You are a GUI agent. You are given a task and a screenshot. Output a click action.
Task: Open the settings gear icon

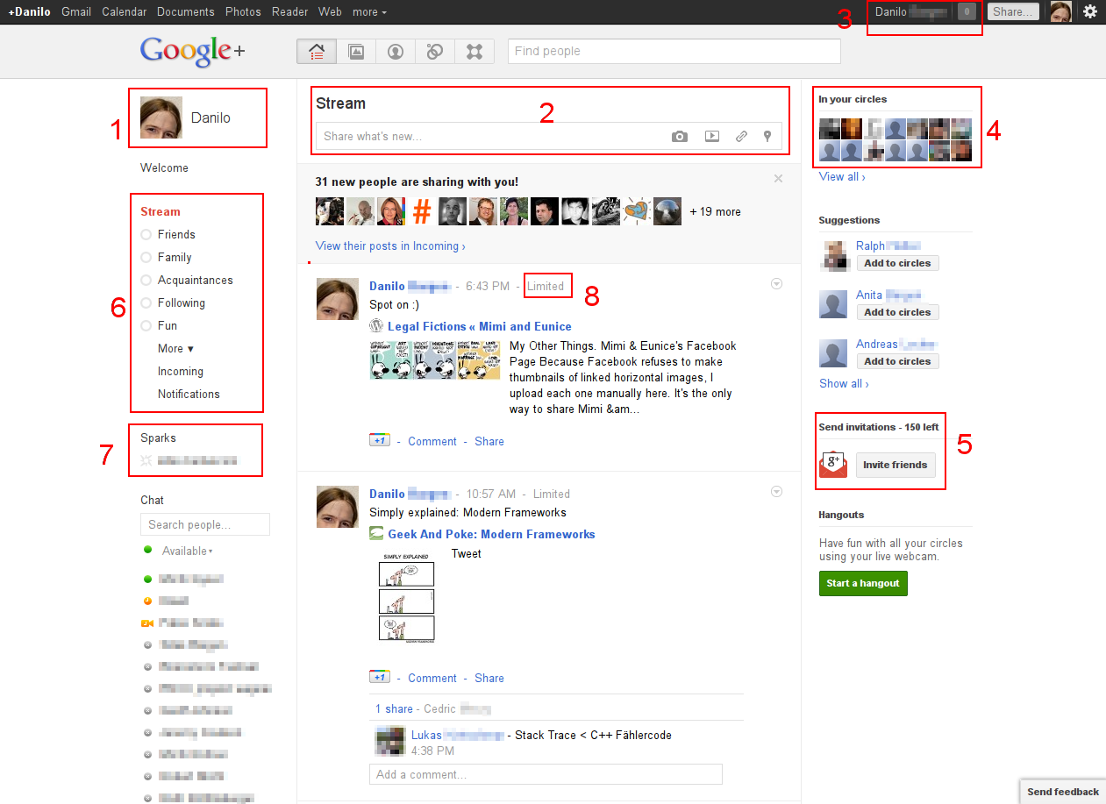tap(1090, 11)
